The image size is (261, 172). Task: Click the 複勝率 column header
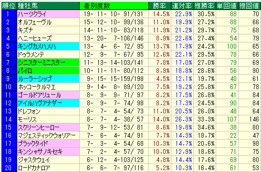coord(205,6)
